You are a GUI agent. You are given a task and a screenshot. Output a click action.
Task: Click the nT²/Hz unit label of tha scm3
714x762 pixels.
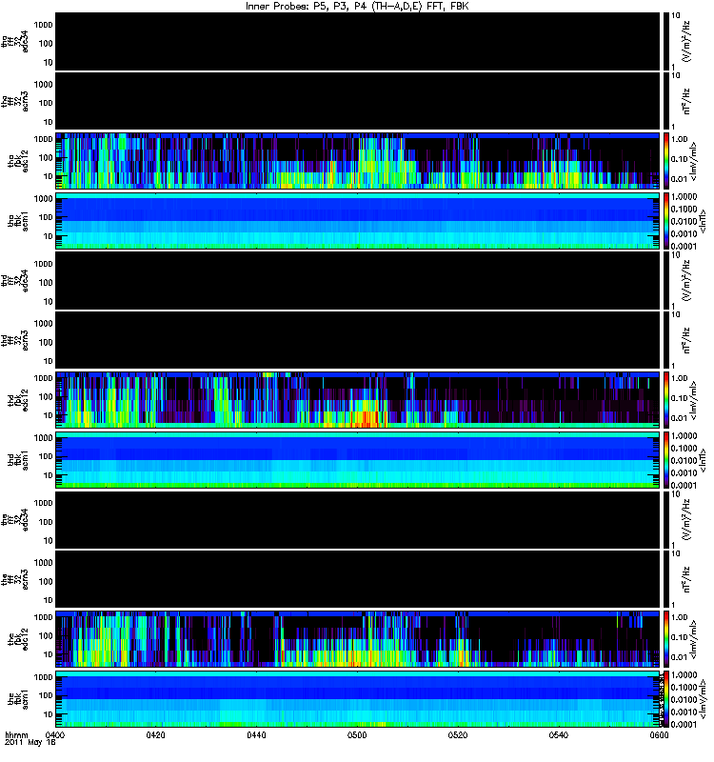tap(686, 101)
